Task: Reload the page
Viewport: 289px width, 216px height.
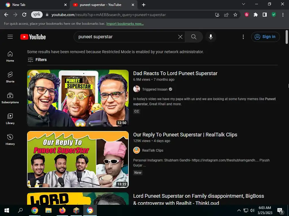Action: click(24, 15)
